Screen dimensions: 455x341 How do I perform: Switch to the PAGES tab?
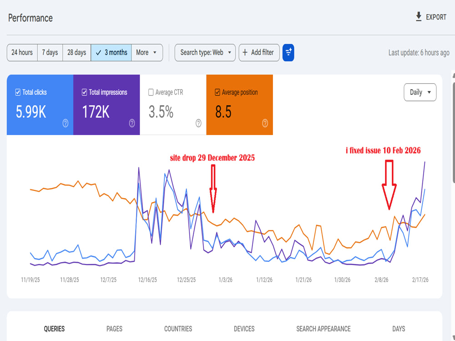coord(114,329)
